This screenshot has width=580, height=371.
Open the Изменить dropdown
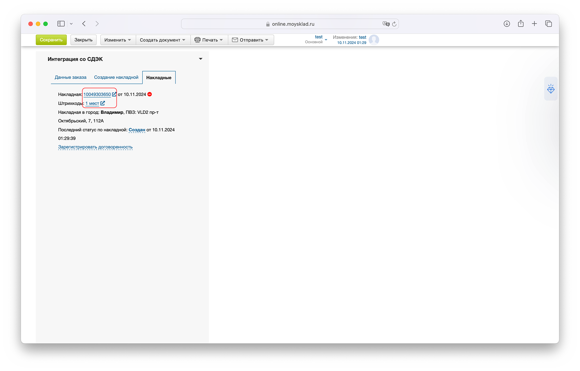117,40
